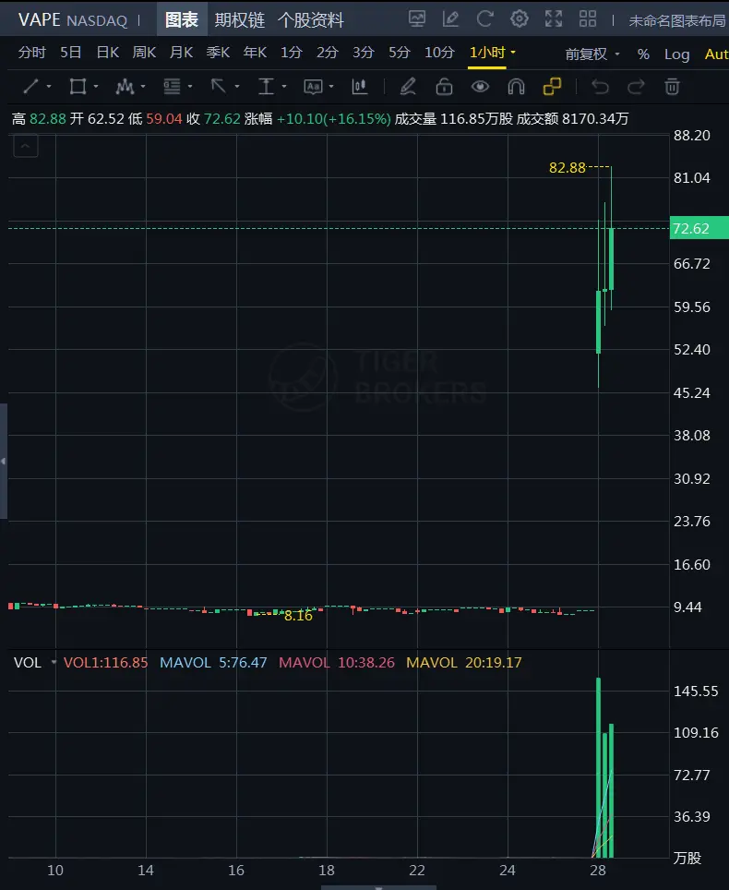The image size is (729, 890).
Task: Open the multi-chart grid layout icon
Action: (588, 19)
